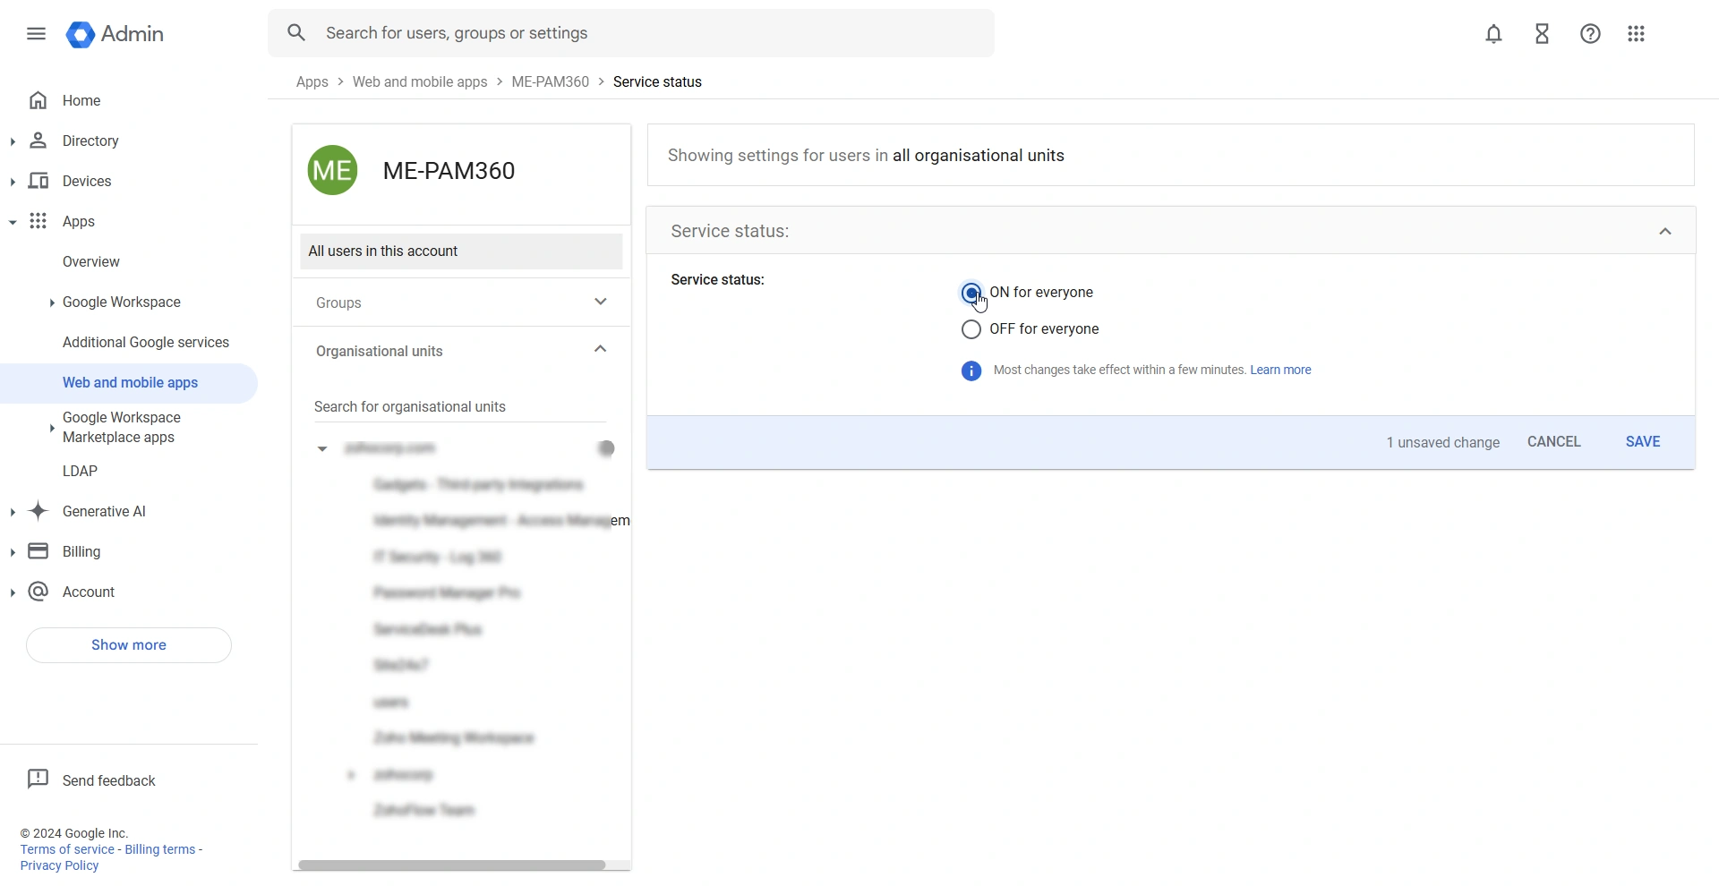Toggle the switch beside the root domain row
The height and width of the screenshot is (886, 1719).
point(605,447)
